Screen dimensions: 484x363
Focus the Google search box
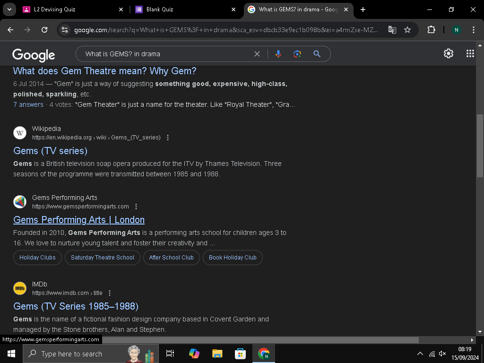point(168,54)
